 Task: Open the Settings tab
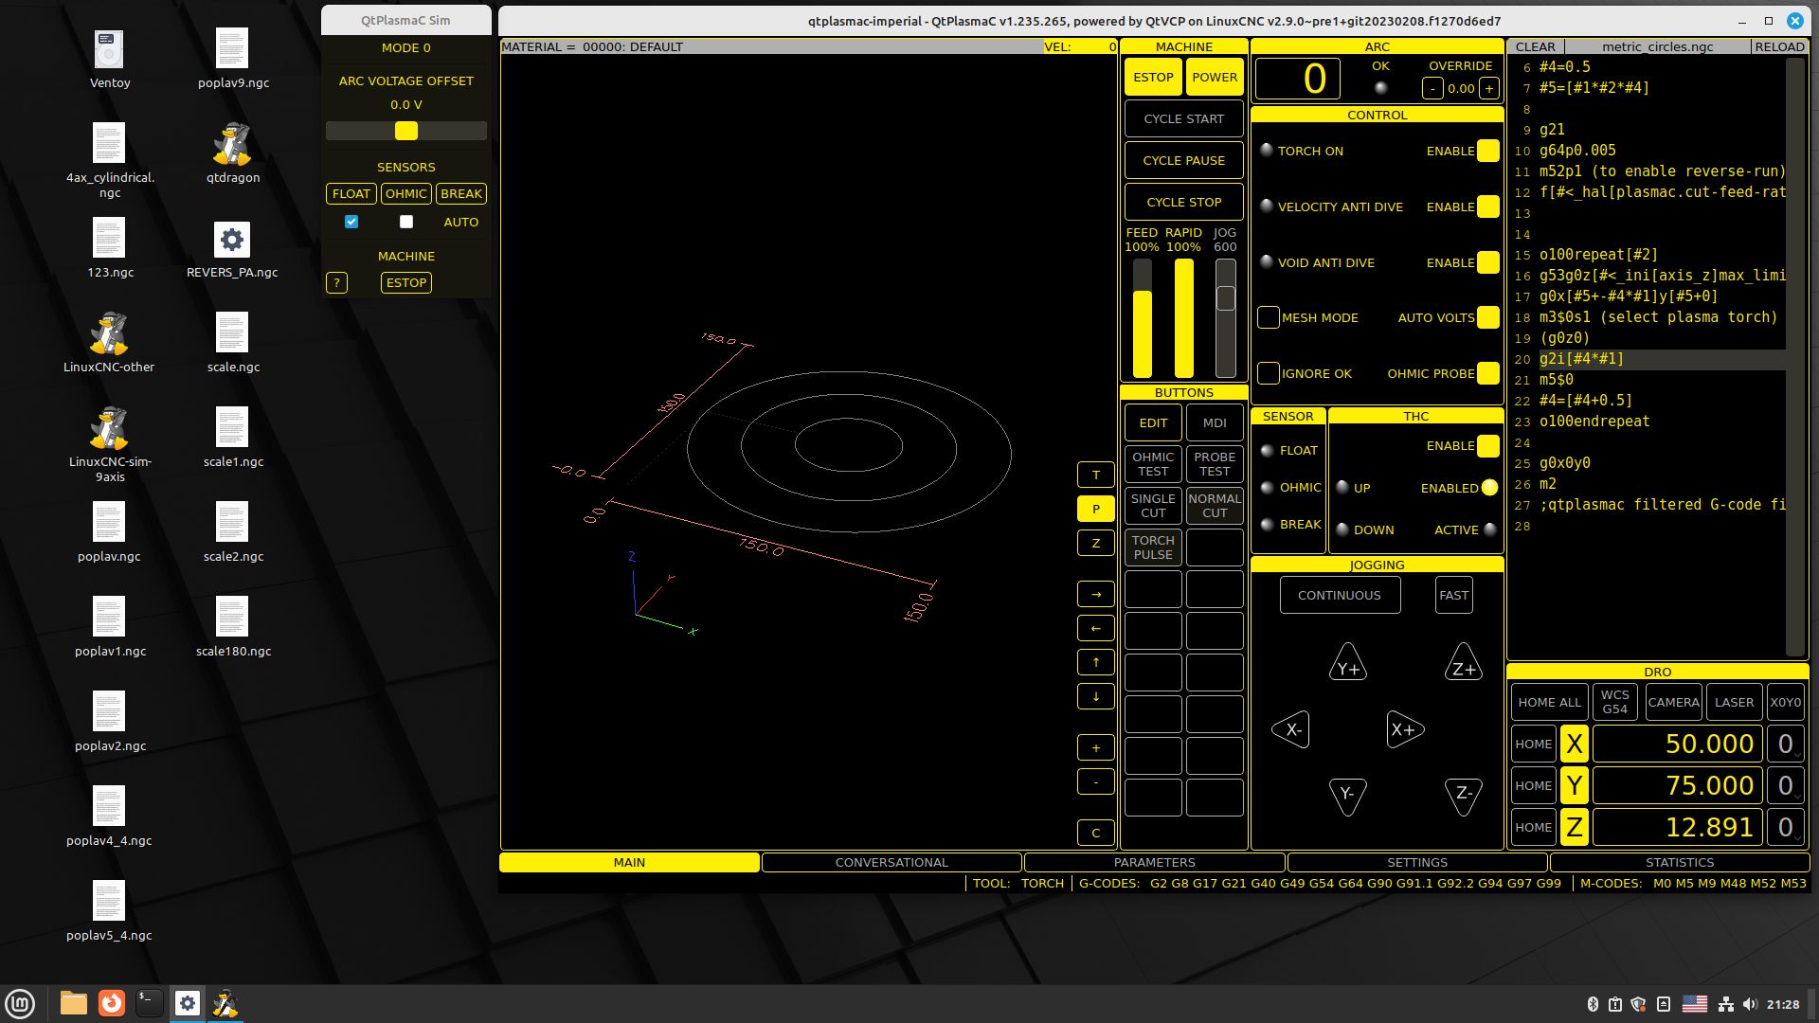1417,862
